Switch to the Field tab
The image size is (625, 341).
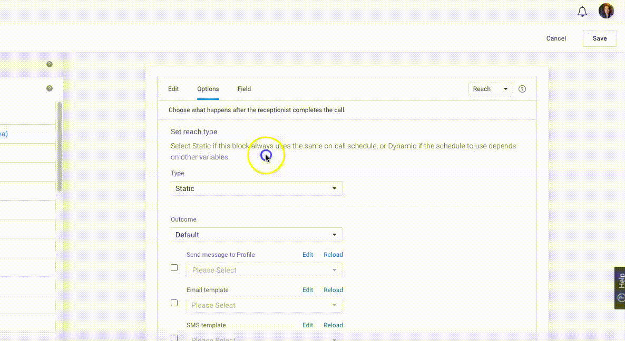click(x=244, y=89)
